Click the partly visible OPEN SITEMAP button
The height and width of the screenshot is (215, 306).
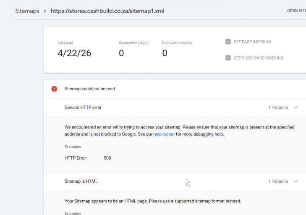[x=296, y=10]
